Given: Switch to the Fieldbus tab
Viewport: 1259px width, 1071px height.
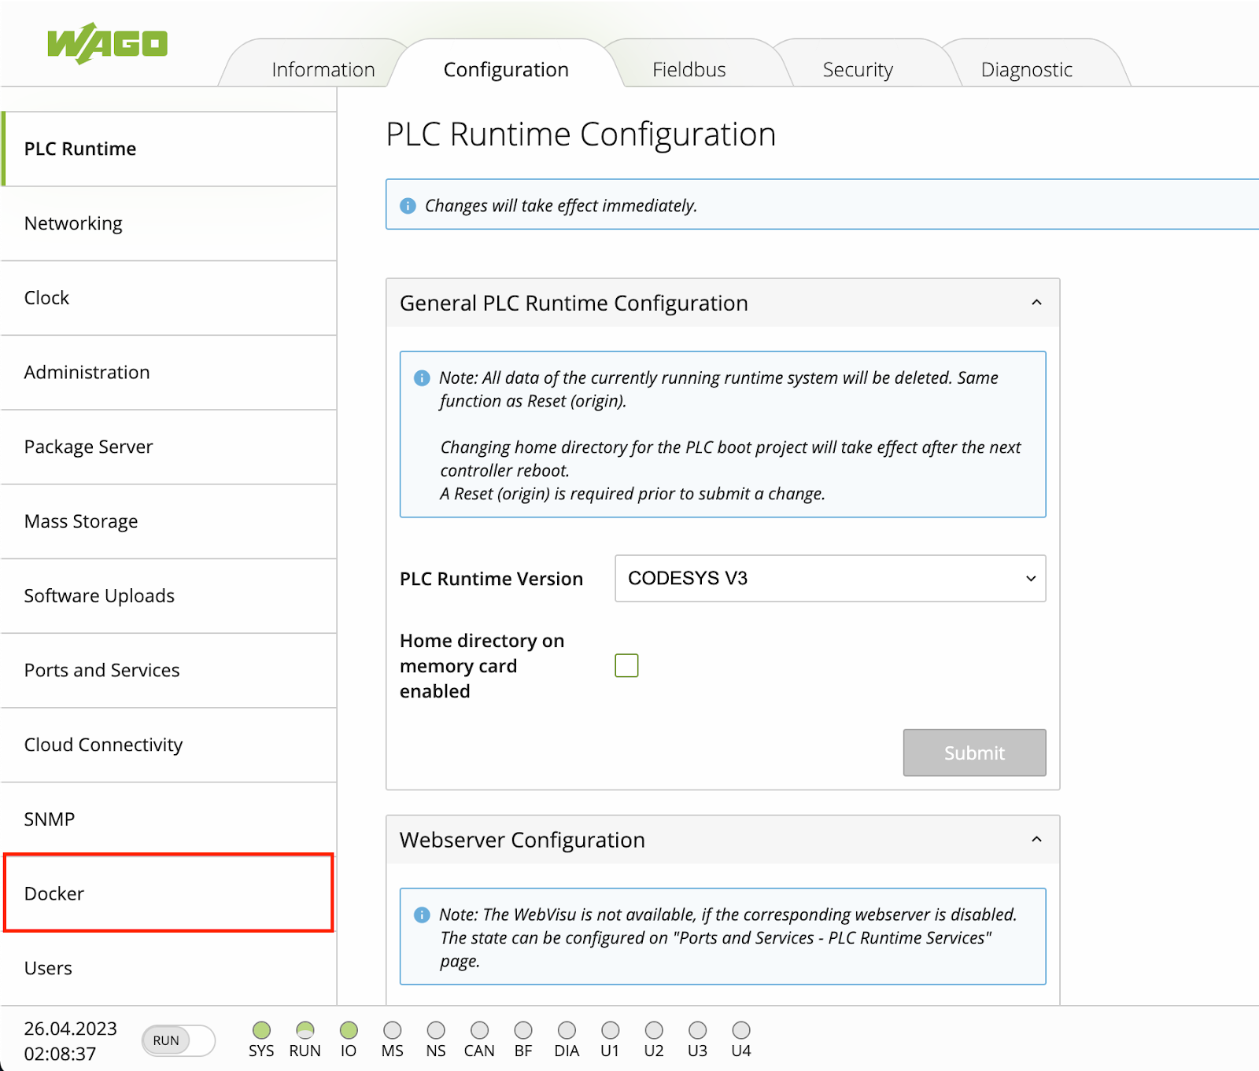Looking at the screenshot, I should click(x=689, y=70).
